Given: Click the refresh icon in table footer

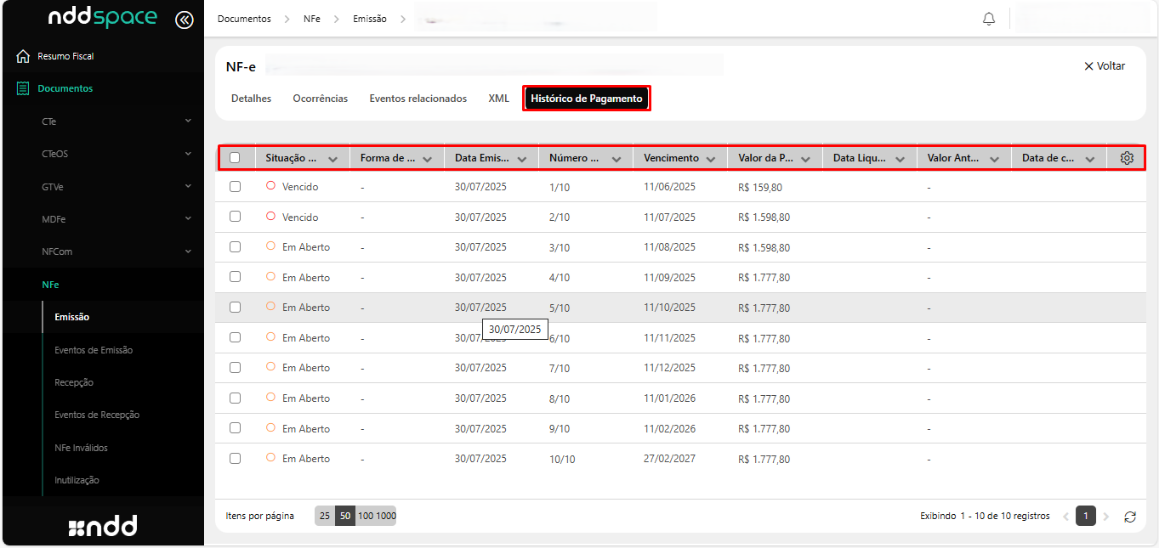Looking at the screenshot, I should click(1129, 517).
